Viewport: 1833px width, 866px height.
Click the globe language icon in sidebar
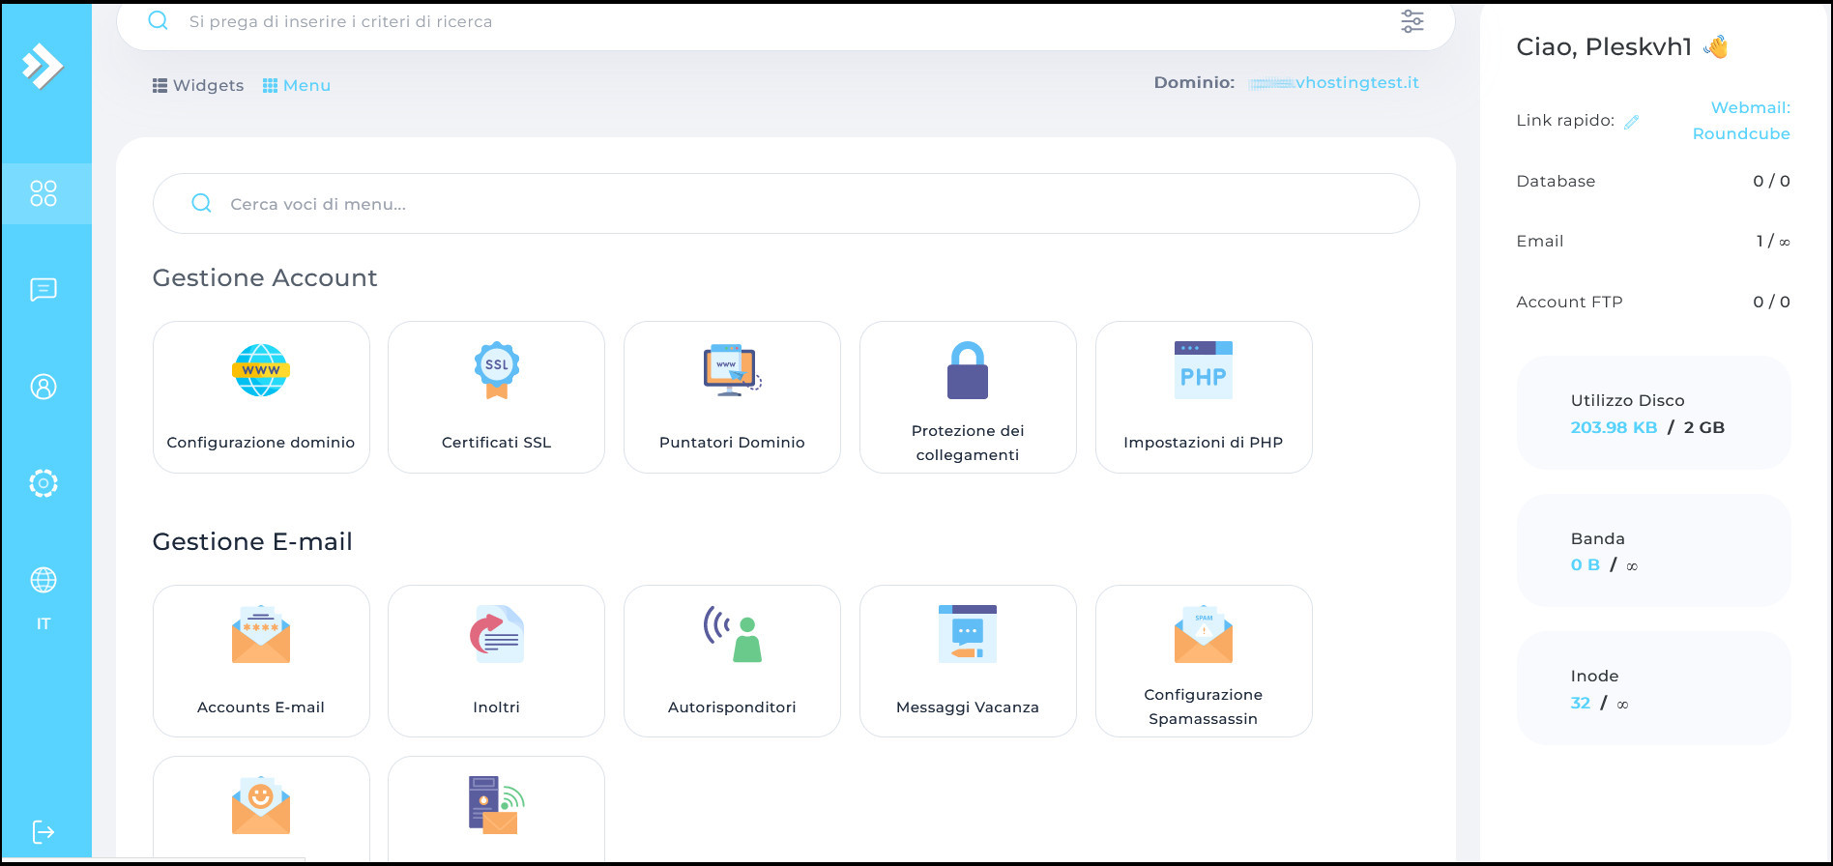pos(44,580)
